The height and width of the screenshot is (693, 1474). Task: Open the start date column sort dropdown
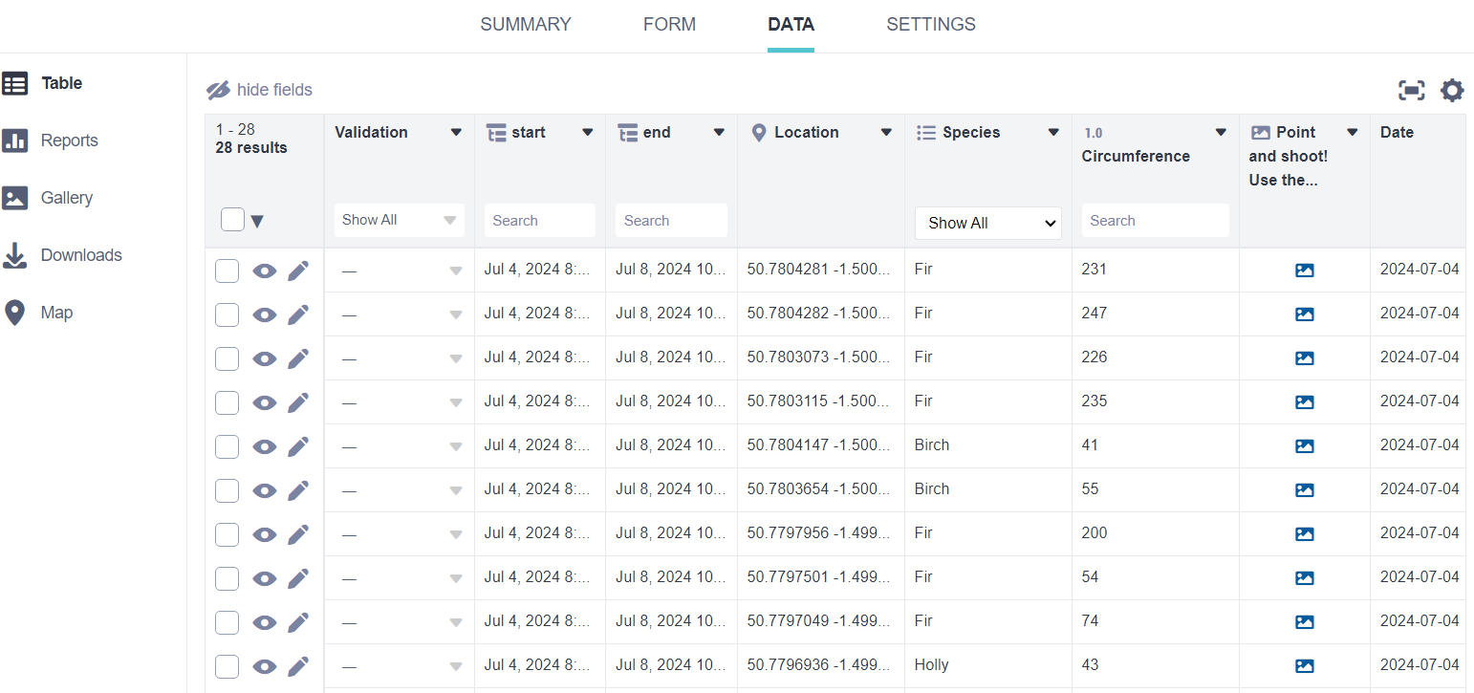coord(587,132)
